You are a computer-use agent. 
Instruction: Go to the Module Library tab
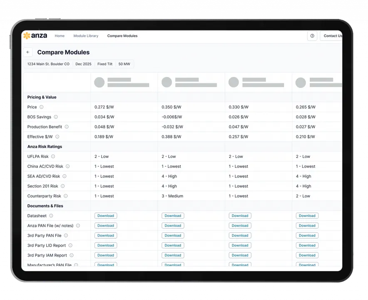pyautogui.click(x=86, y=36)
